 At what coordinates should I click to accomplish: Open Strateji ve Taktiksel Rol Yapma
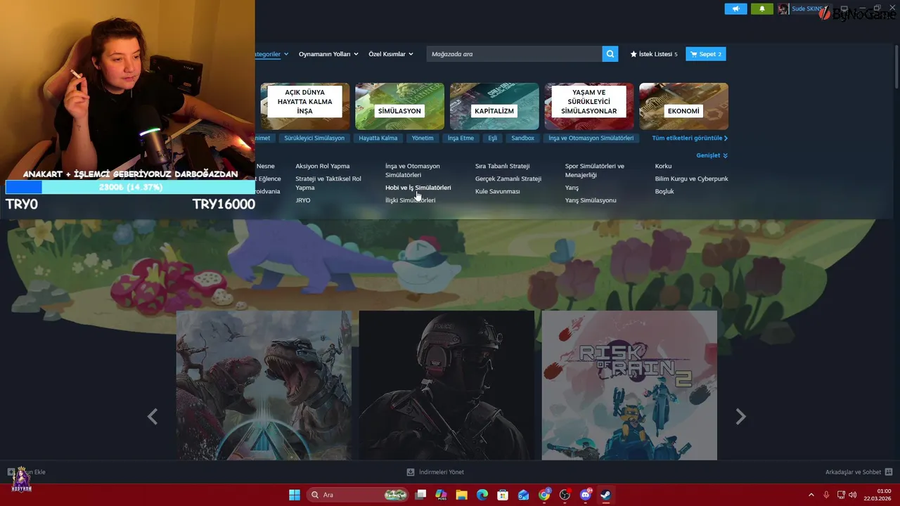328,183
